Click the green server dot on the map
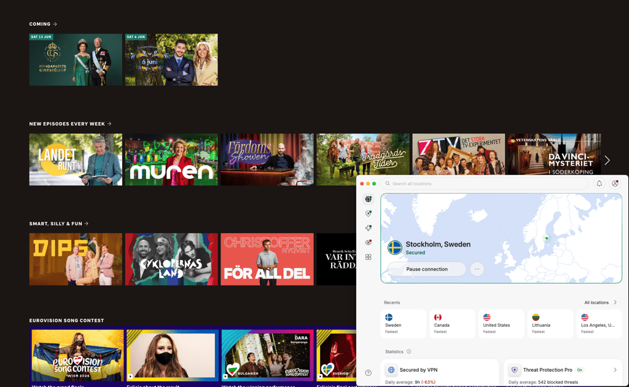The image size is (629, 387). (546, 239)
